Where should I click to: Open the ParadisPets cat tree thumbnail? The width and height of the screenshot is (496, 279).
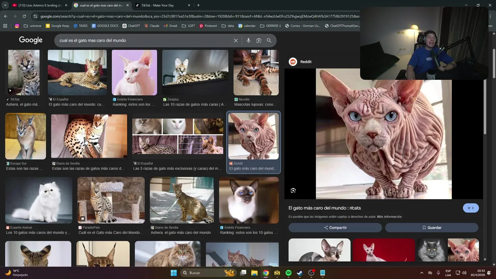tap(111, 200)
